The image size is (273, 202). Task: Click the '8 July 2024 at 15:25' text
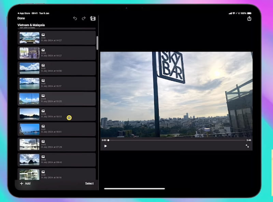tap(52, 102)
